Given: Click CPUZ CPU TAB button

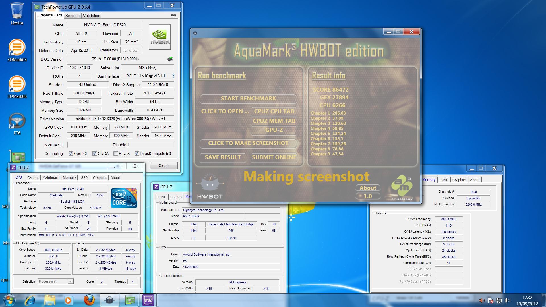Looking at the screenshot, I should click(274, 111).
